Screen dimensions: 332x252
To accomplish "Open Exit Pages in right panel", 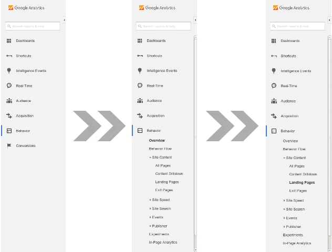I will pos(298,191).
